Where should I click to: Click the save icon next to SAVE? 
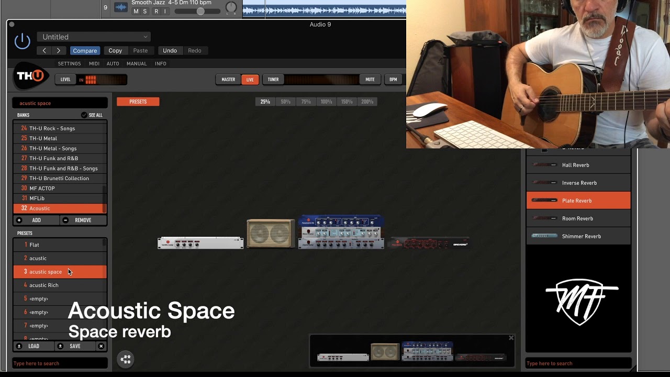pos(60,346)
